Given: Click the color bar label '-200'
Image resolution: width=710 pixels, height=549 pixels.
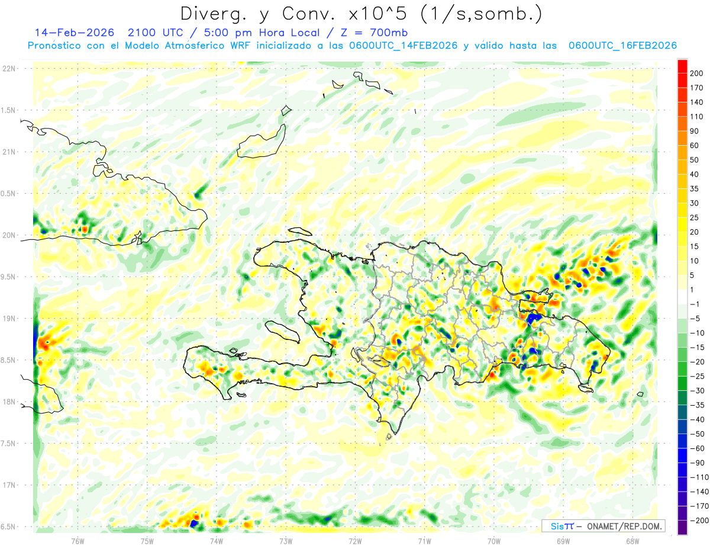Looking at the screenshot, I should coord(698,521).
